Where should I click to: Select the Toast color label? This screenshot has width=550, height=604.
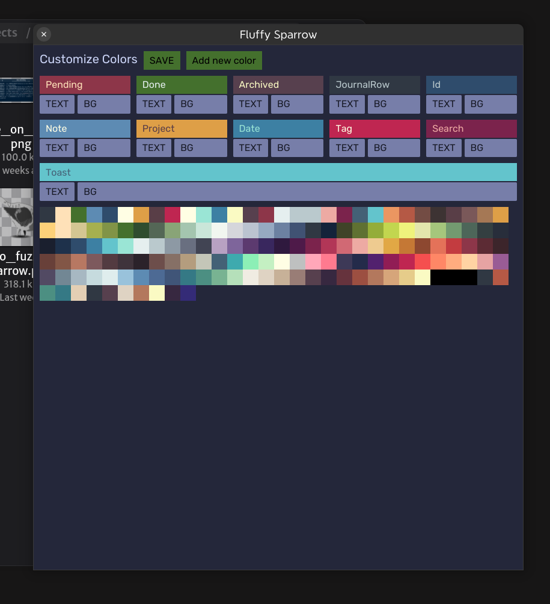tap(278, 172)
